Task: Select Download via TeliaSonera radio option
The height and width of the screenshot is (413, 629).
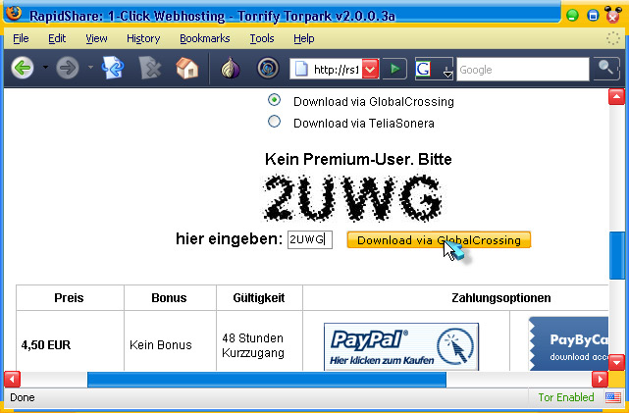Action: [274, 121]
